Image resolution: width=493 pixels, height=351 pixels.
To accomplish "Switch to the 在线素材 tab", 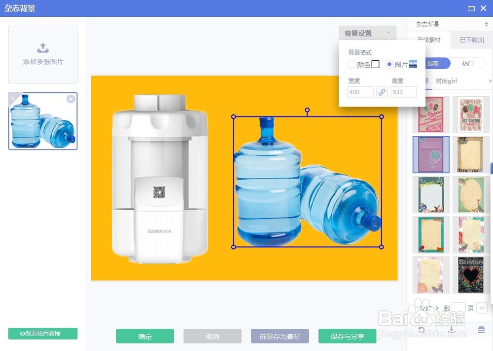I will [428, 40].
